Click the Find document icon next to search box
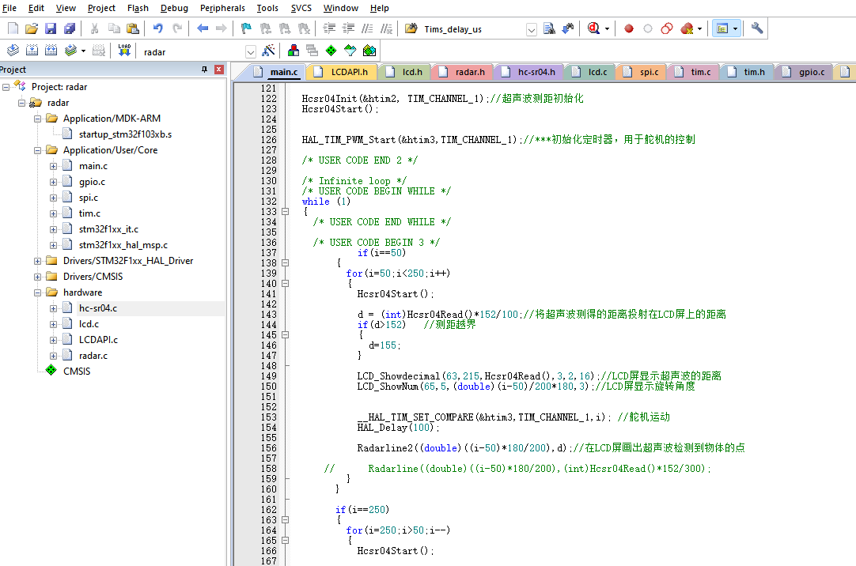The height and width of the screenshot is (566, 856). click(549, 28)
